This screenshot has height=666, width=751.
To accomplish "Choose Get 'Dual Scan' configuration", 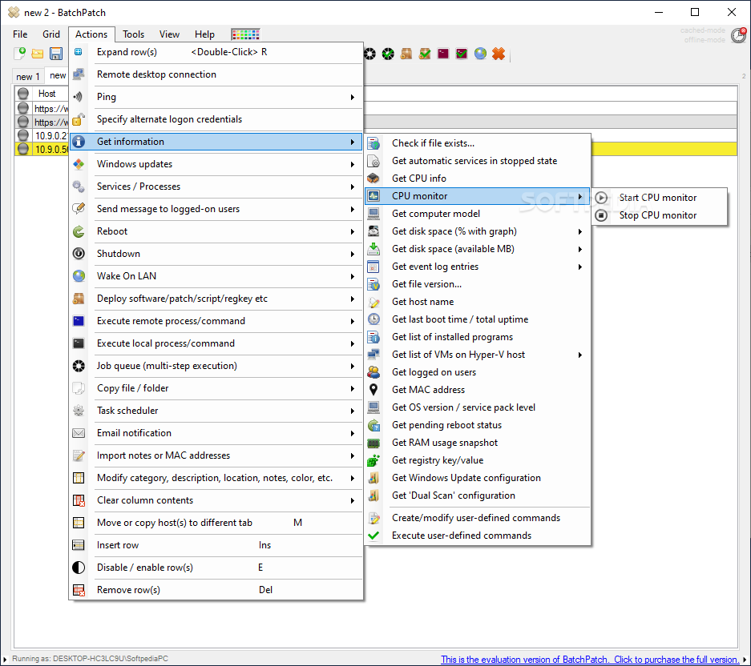I will (478, 495).
